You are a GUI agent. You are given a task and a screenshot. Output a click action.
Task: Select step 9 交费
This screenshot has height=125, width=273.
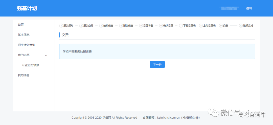click(x=223, y=26)
